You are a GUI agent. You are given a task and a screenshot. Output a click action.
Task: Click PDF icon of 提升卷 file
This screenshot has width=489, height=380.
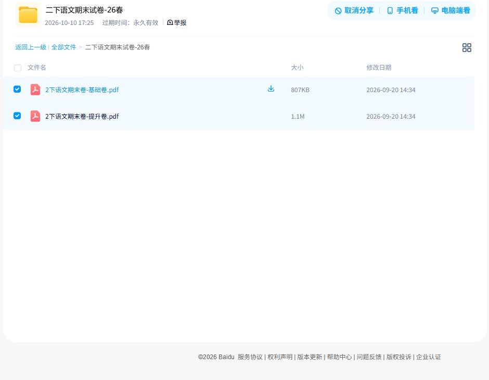[35, 116]
